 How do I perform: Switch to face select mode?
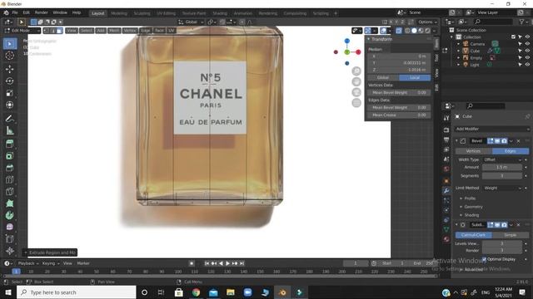point(59,31)
